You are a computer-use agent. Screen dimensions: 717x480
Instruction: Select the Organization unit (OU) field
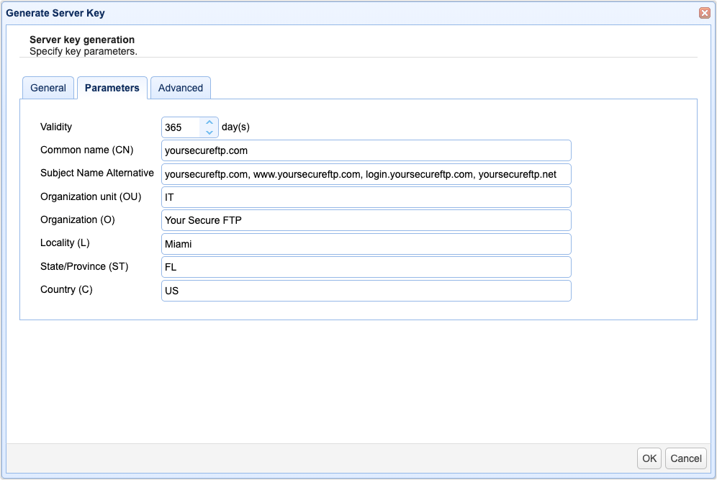[x=366, y=197]
